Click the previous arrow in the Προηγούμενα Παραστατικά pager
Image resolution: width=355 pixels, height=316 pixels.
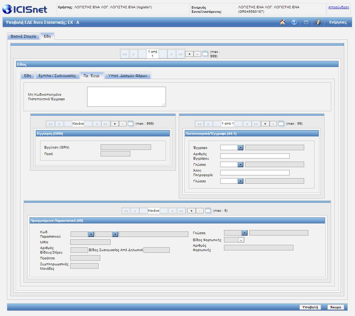tap(135, 211)
